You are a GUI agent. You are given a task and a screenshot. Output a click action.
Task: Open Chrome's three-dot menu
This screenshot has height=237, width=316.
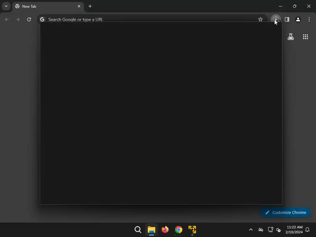point(309,19)
